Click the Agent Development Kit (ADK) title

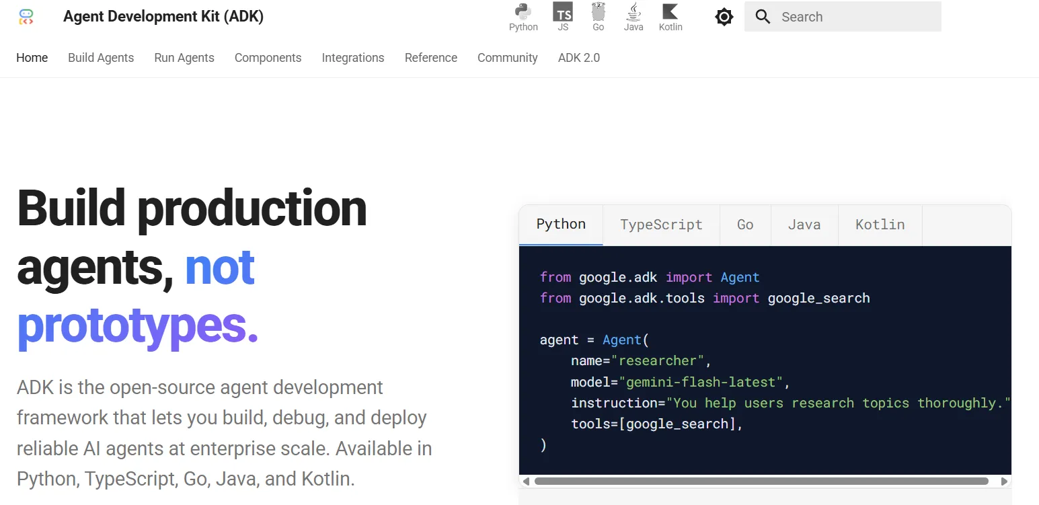tap(163, 17)
